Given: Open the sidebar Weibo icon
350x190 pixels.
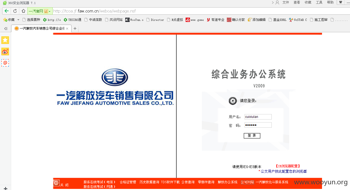Looking at the screenshot, I should (5, 51).
